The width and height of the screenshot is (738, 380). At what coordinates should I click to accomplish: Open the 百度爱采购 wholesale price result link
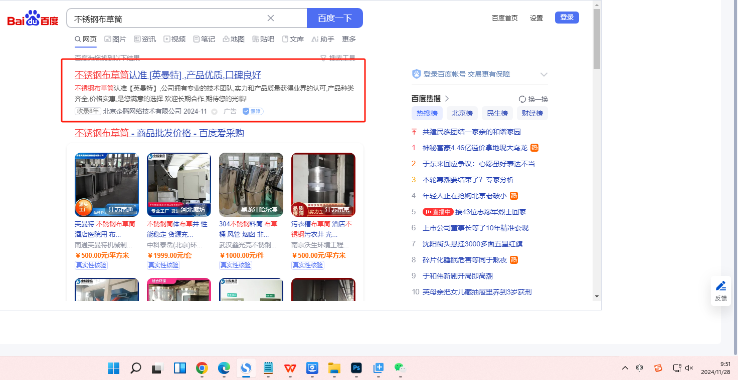[x=159, y=133]
